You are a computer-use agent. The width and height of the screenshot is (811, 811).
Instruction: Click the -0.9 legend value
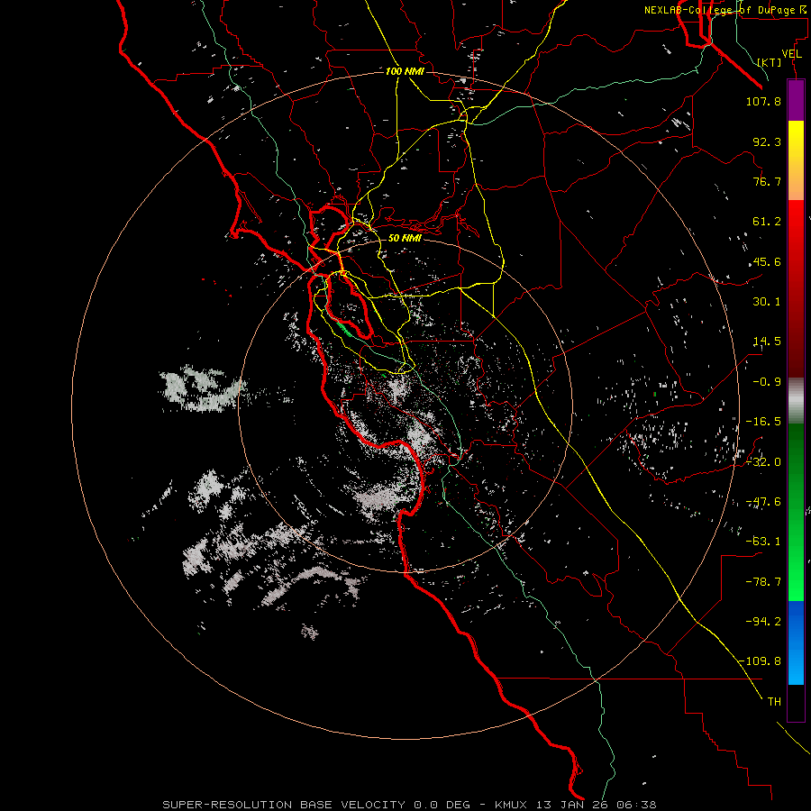coord(767,382)
